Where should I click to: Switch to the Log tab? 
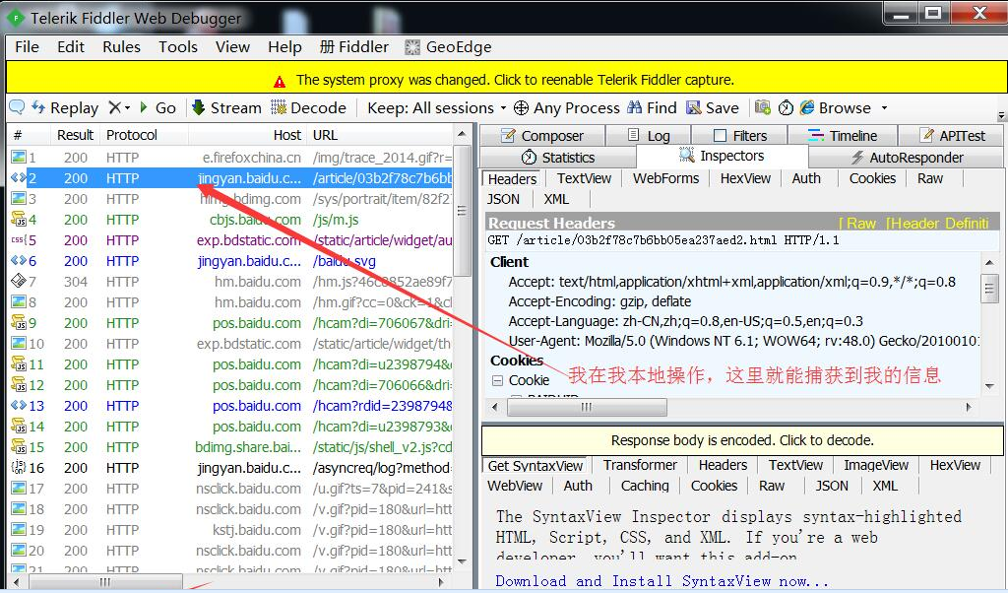click(649, 136)
